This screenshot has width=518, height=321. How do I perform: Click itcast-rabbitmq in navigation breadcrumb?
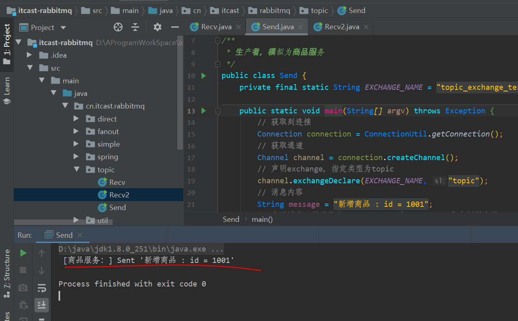pyautogui.click(x=39, y=11)
